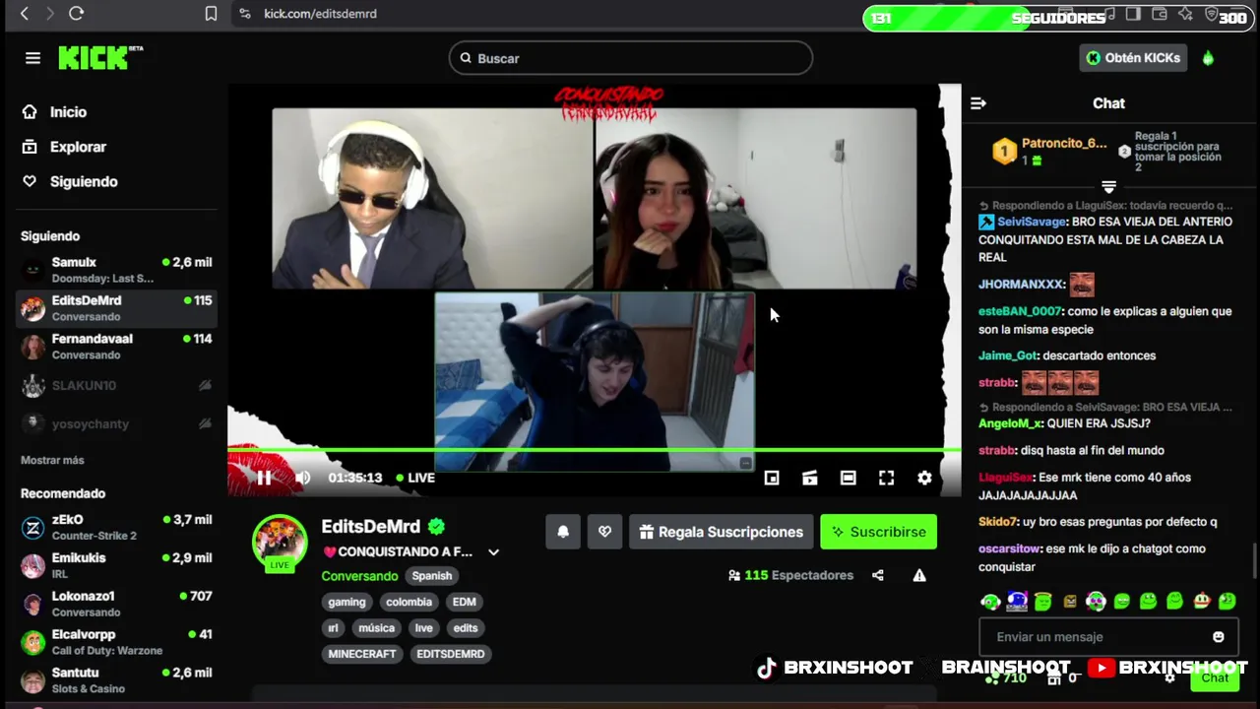Image resolution: width=1260 pixels, height=709 pixels.
Task: Reload the page with the refresh icon
Action: pyautogui.click(x=76, y=14)
